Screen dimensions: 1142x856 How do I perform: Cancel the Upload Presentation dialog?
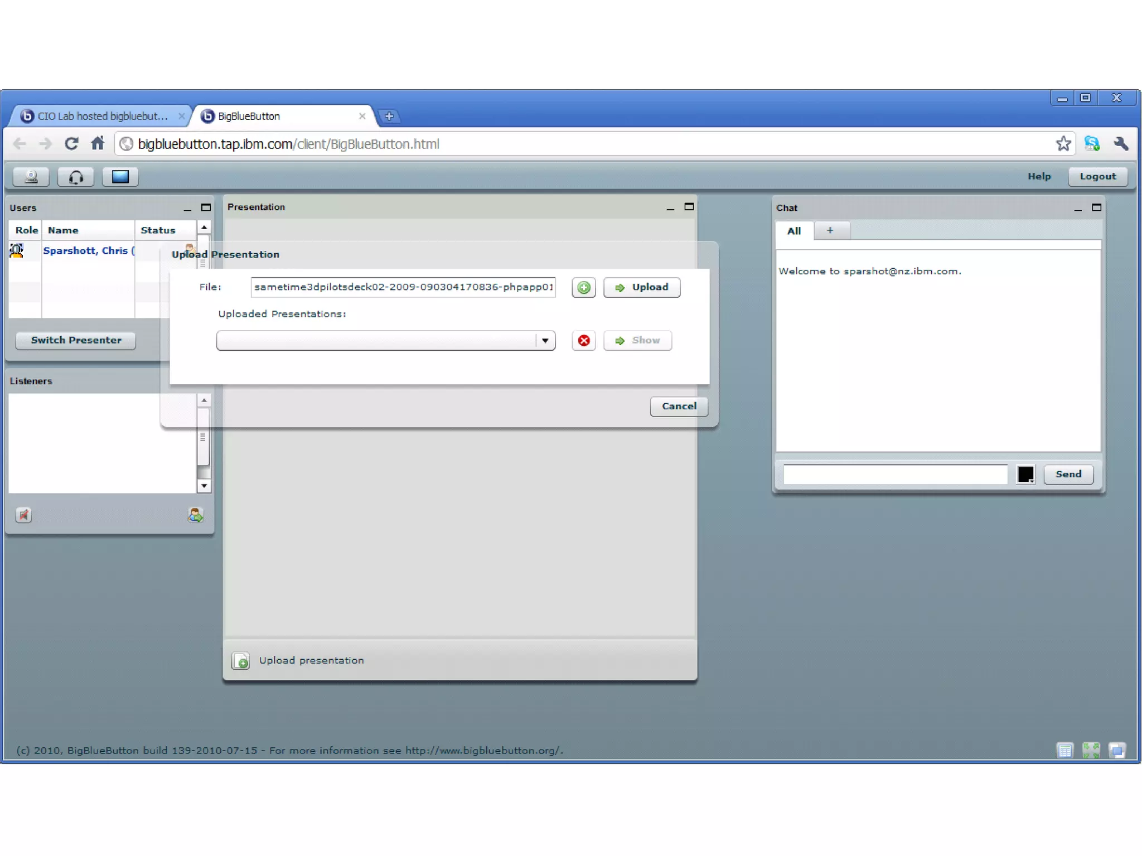pos(679,406)
